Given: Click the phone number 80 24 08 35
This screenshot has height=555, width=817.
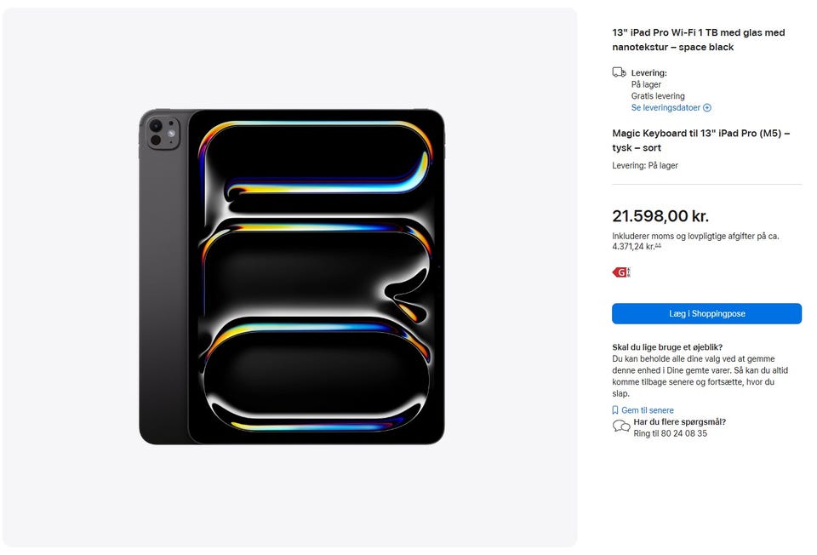Looking at the screenshot, I should click(x=683, y=433).
